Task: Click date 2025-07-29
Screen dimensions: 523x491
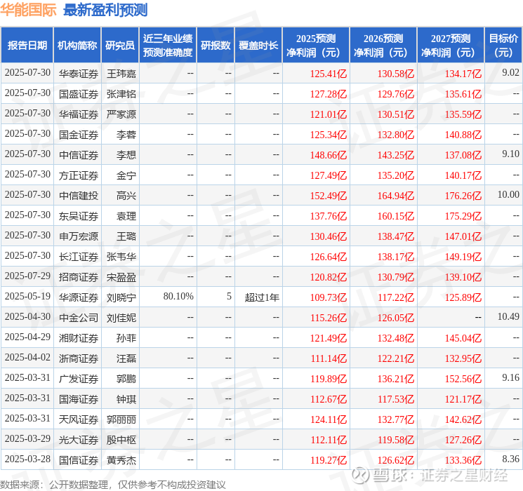Action: pyautogui.click(x=27, y=276)
